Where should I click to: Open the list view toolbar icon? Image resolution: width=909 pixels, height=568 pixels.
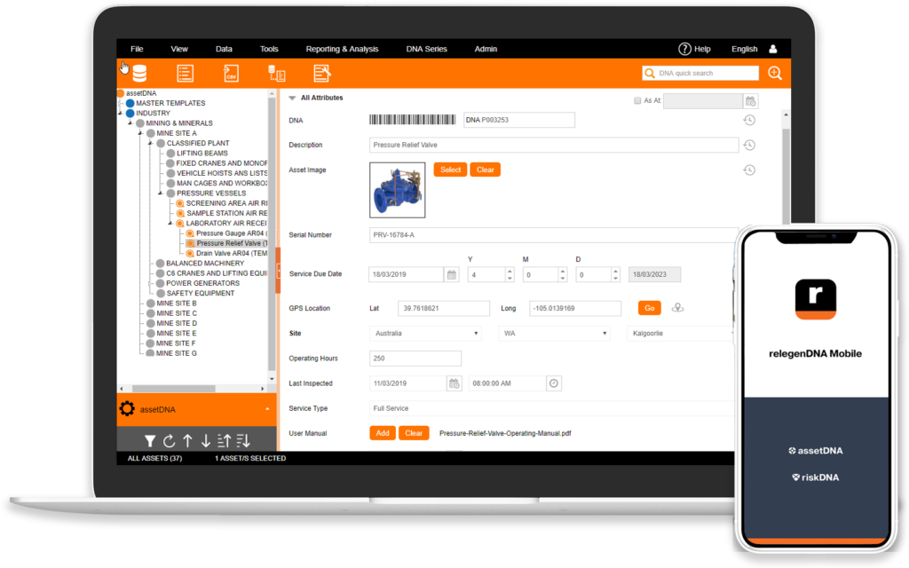click(185, 74)
